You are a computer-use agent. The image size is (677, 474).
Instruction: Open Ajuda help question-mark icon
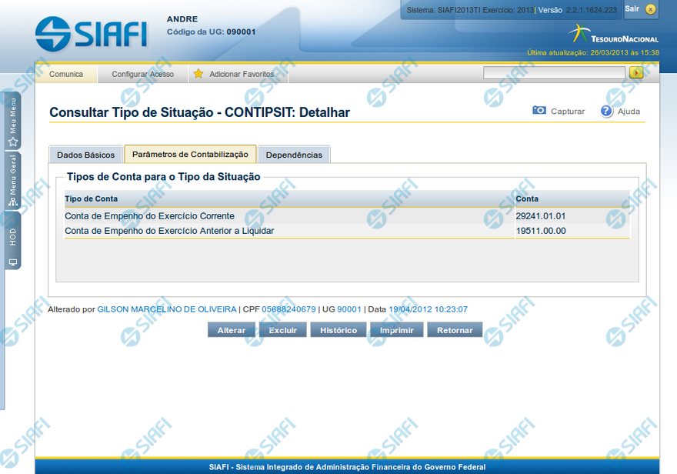click(606, 111)
